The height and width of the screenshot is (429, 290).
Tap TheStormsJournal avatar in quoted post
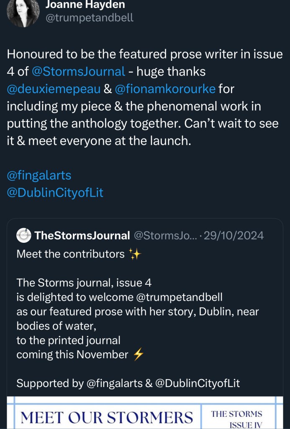[x=23, y=235]
